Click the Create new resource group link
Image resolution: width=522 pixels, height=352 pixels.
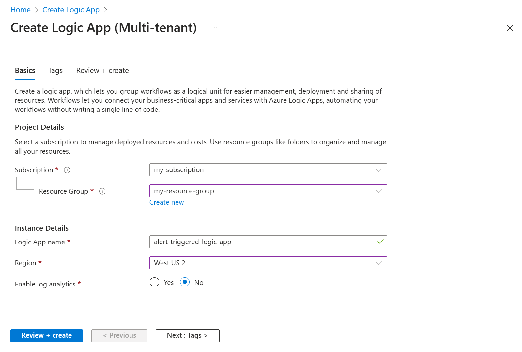pyautogui.click(x=167, y=202)
